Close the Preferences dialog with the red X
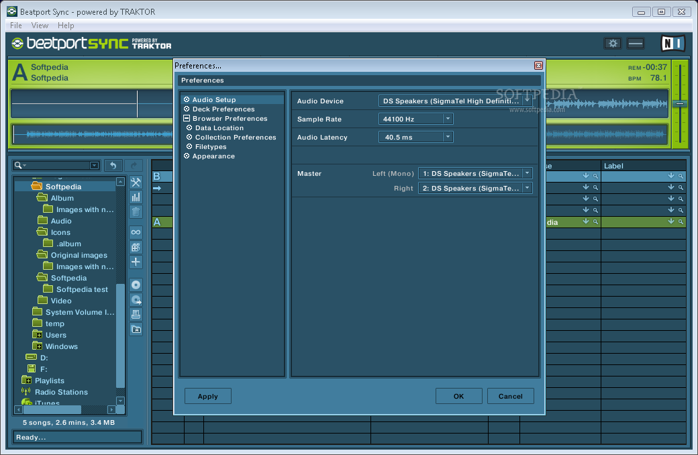698x455 pixels. pyautogui.click(x=538, y=66)
